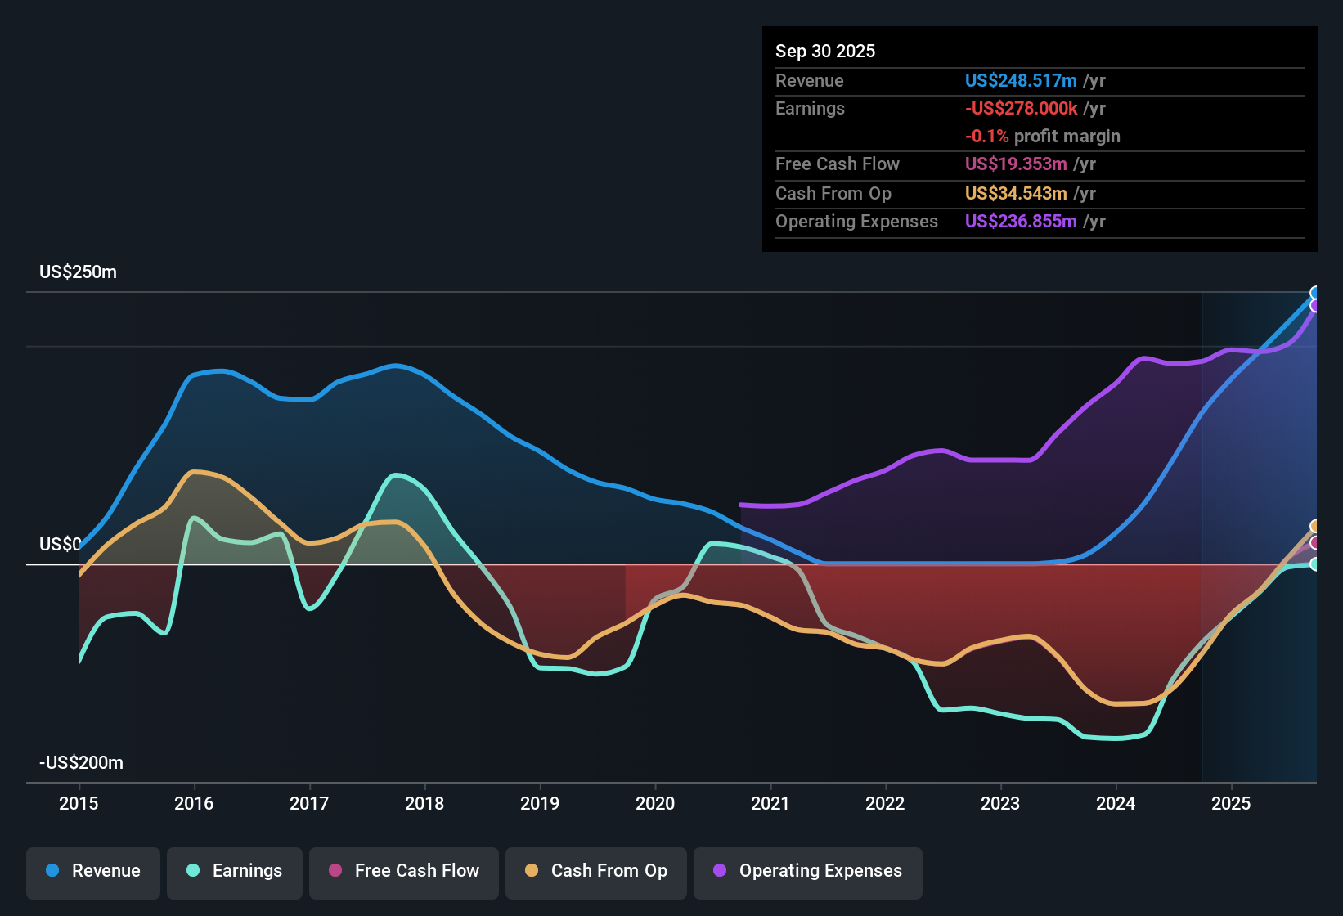Click the teal Earnings endpoint marker
This screenshot has height=916, width=1343.
1315,564
